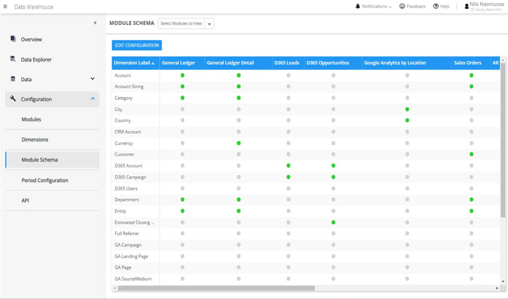Image resolution: width=508 pixels, height=299 pixels.
Task: Expand the Data menu chevron
Action: (92, 79)
